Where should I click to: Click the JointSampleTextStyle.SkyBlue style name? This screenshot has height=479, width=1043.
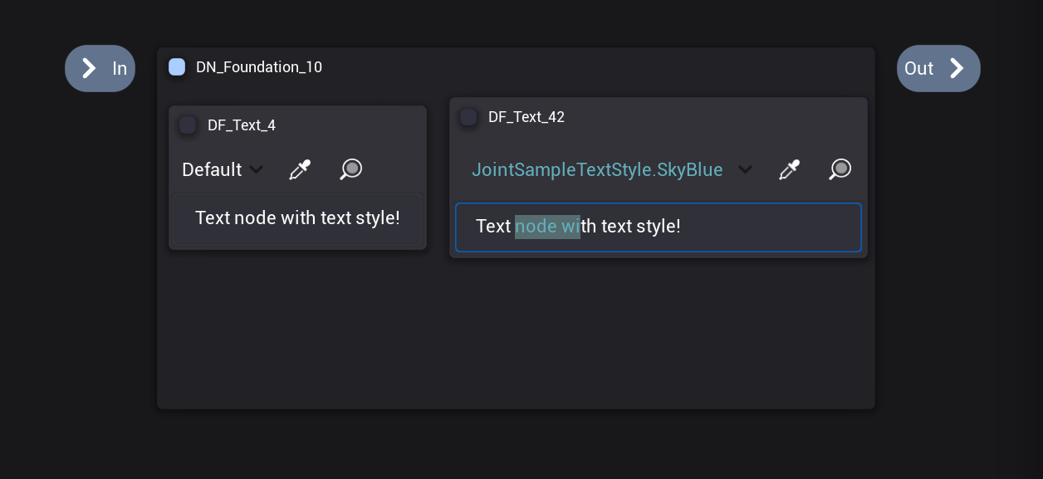(597, 170)
